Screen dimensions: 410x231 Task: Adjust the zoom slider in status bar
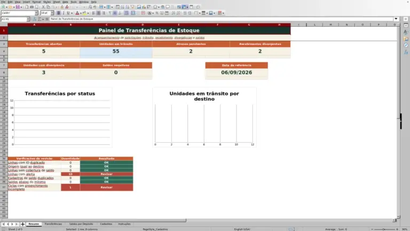[384, 229]
